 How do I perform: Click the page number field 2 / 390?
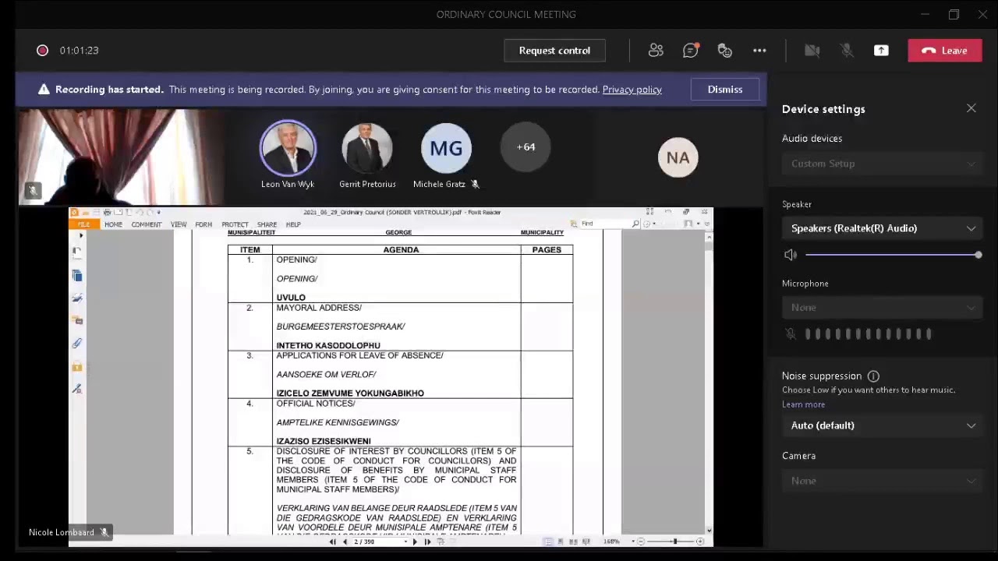click(x=379, y=542)
